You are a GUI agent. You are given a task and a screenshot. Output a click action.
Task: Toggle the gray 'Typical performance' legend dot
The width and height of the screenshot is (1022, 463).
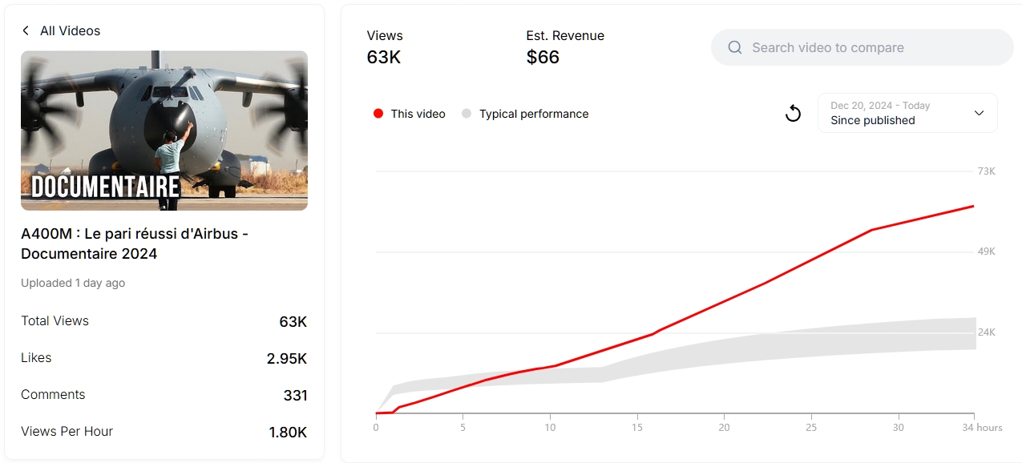click(x=467, y=114)
